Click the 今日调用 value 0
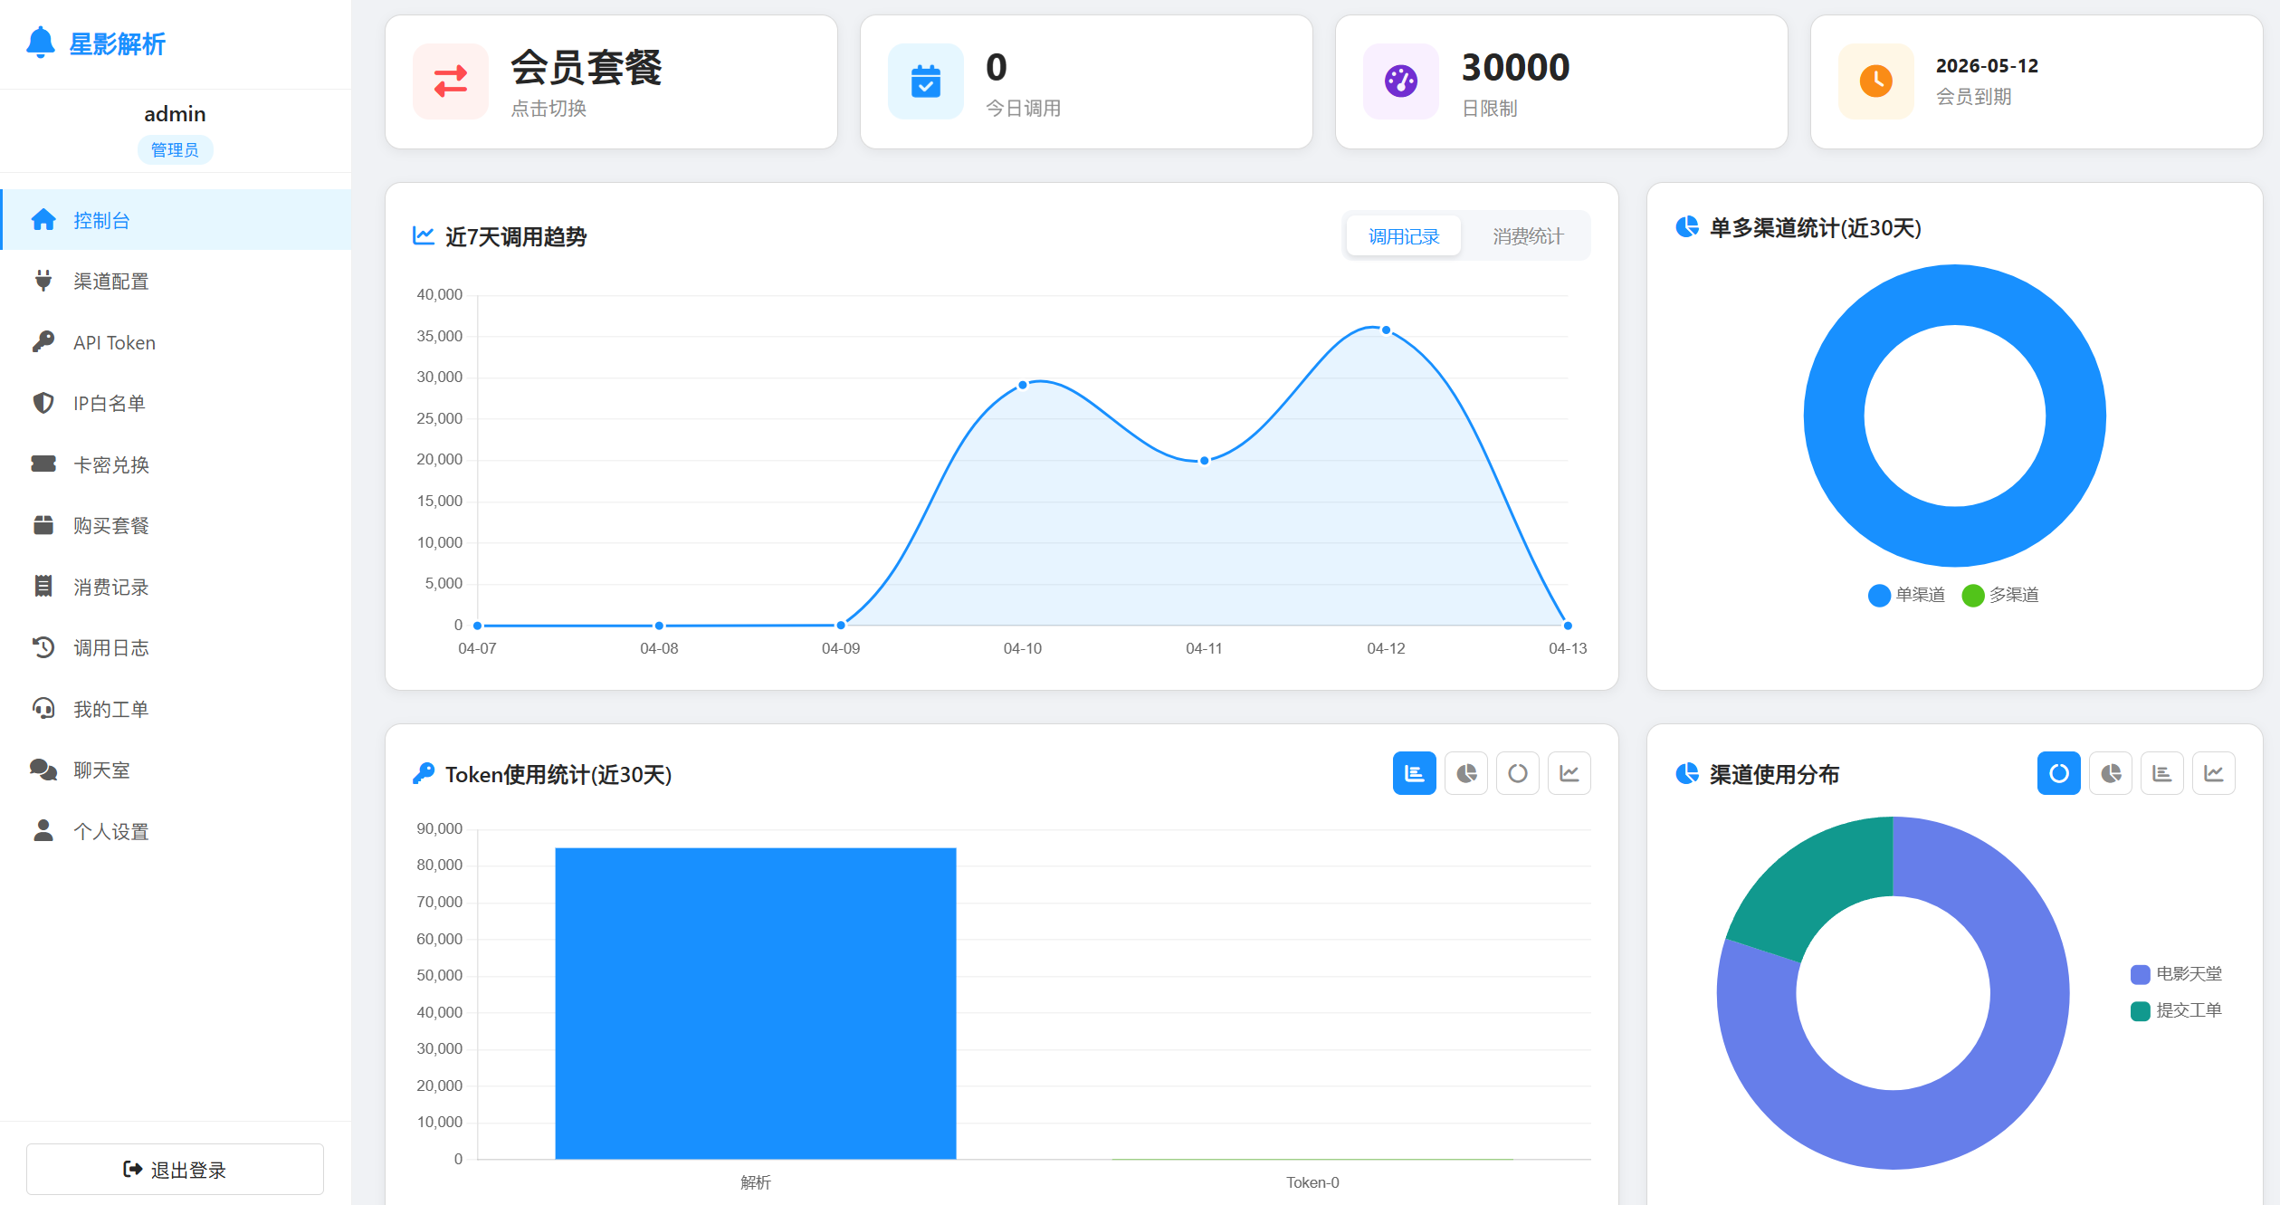This screenshot has width=2280, height=1205. 997,67
